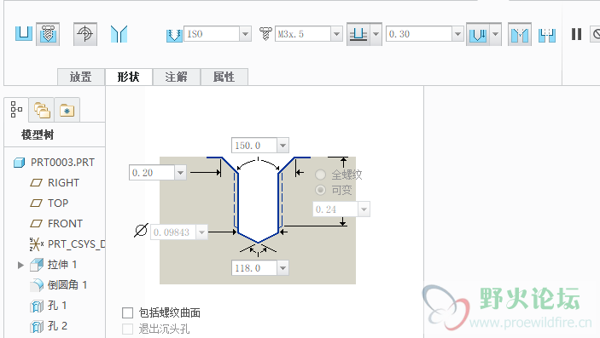600x338 pixels.
Task: Switch to the 注解 tab
Action: tap(177, 77)
